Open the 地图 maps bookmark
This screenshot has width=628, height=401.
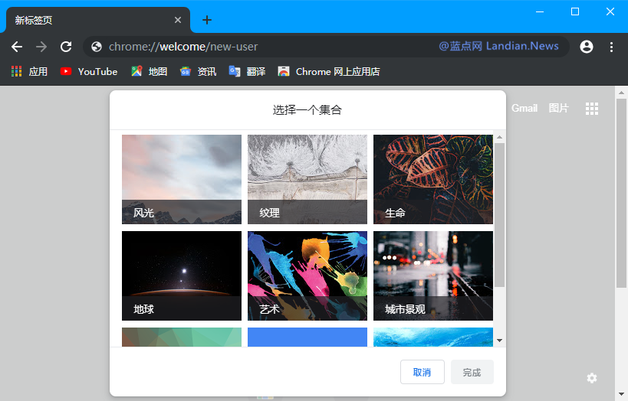(149, 71)
